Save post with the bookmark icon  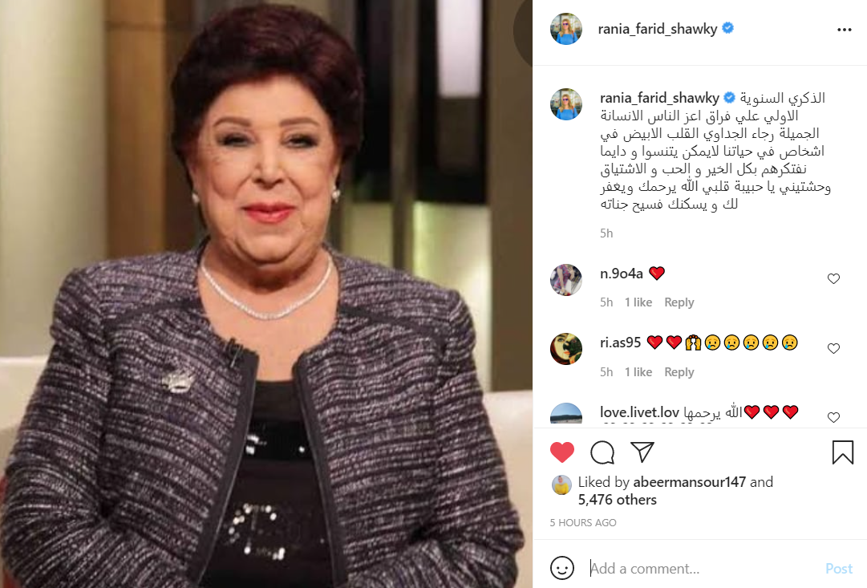click(843, 452)
